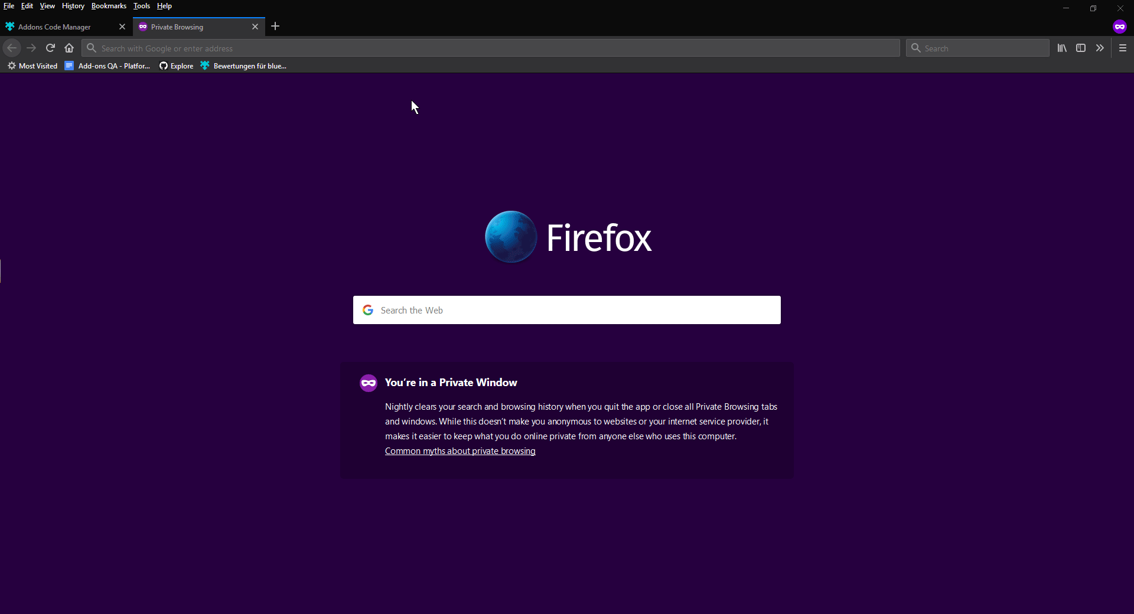Open the hamburger application menu

pos(1123,48)
